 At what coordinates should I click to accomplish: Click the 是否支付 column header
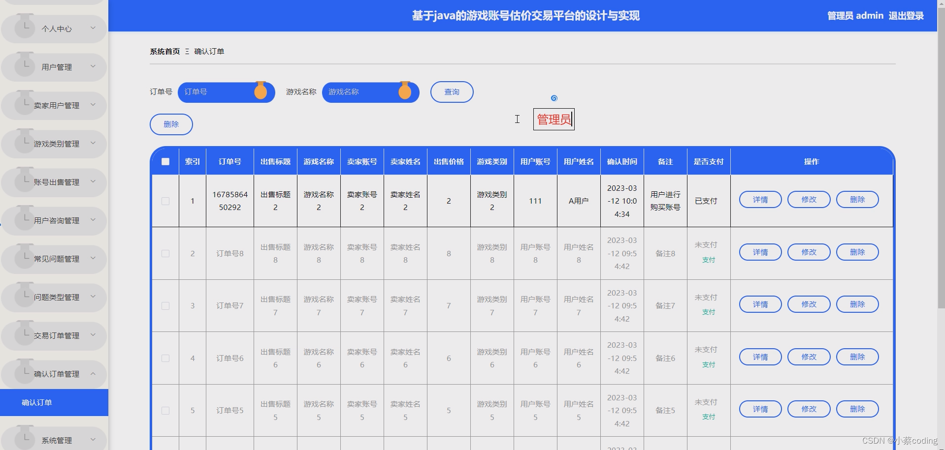point(709,161)
